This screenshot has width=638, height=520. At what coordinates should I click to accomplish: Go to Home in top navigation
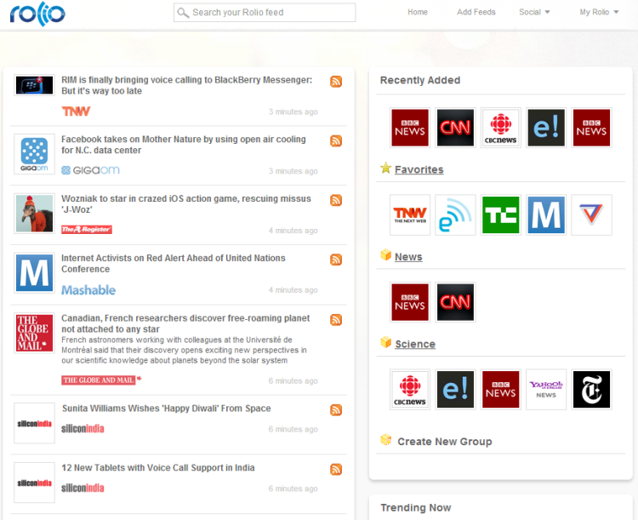[x=418, y=12]
